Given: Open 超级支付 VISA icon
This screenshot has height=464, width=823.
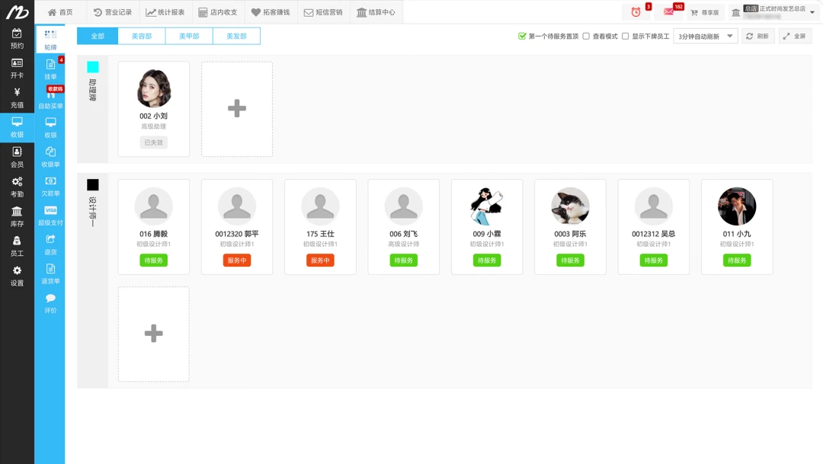Looking at the screenshot, I should click(50, 216).
